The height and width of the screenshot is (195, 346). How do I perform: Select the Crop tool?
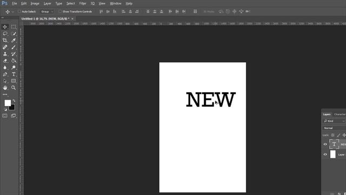tap(5, 40)
